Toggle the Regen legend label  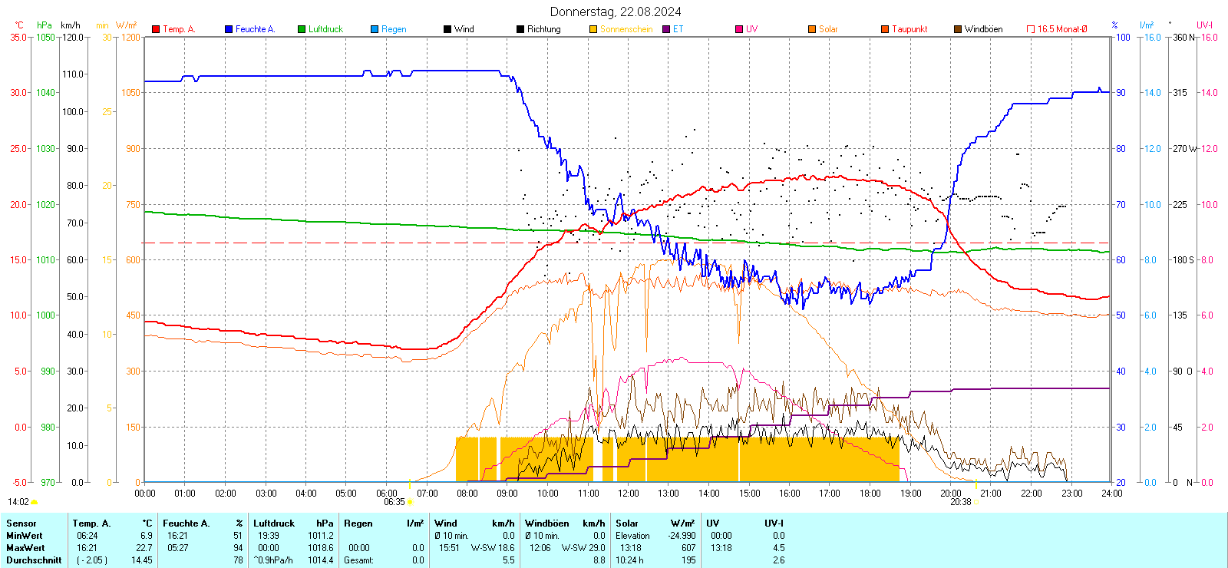394,29
